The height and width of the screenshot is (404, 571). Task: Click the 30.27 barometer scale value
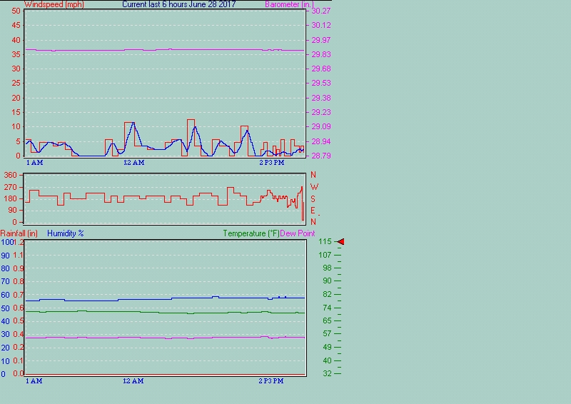[320, 11]
